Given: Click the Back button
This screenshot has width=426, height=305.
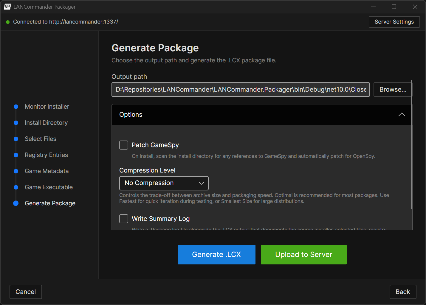Looking at the screenshot, I should (403, 292).
